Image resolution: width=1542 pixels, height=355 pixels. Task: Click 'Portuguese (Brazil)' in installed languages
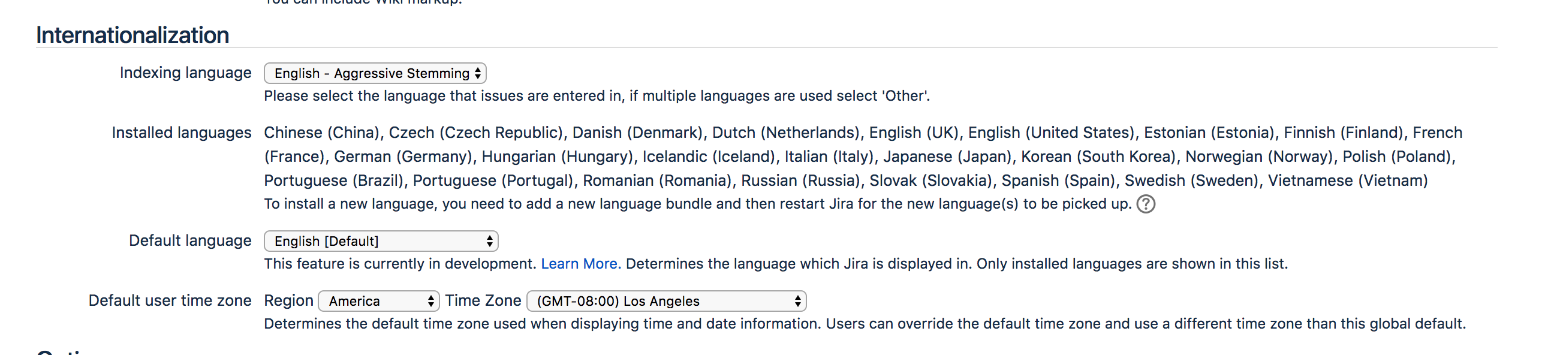click(335, 180)
